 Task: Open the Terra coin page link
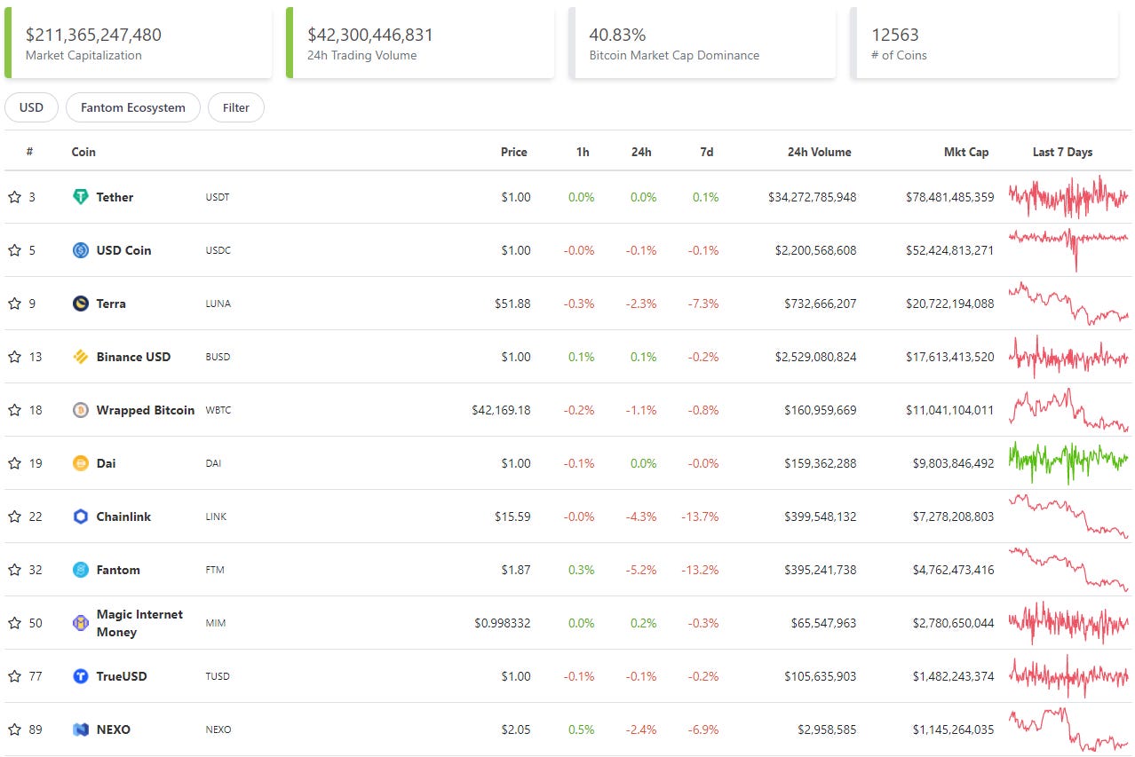[x=111, y=304]
